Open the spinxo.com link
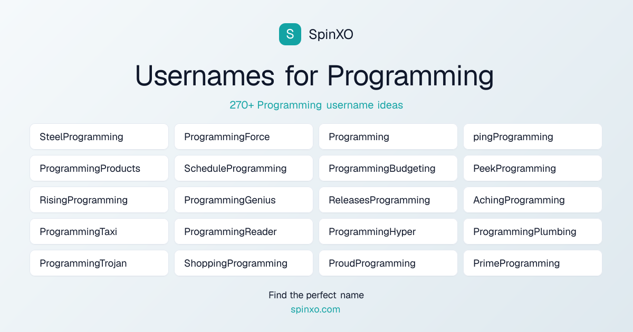 tap(315, 309)
